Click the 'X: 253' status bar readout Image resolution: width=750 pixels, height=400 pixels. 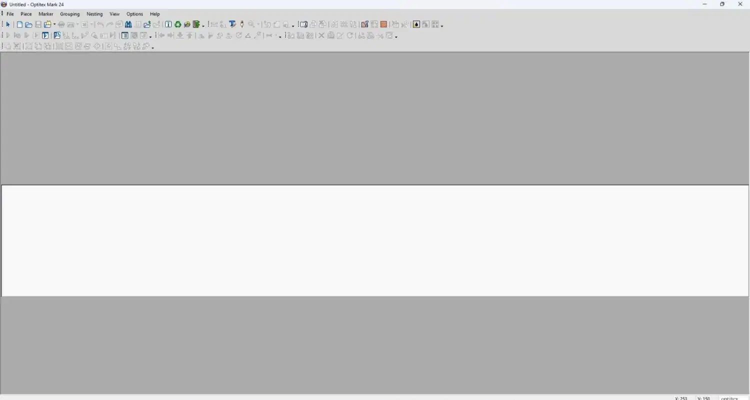pos(681,398)
